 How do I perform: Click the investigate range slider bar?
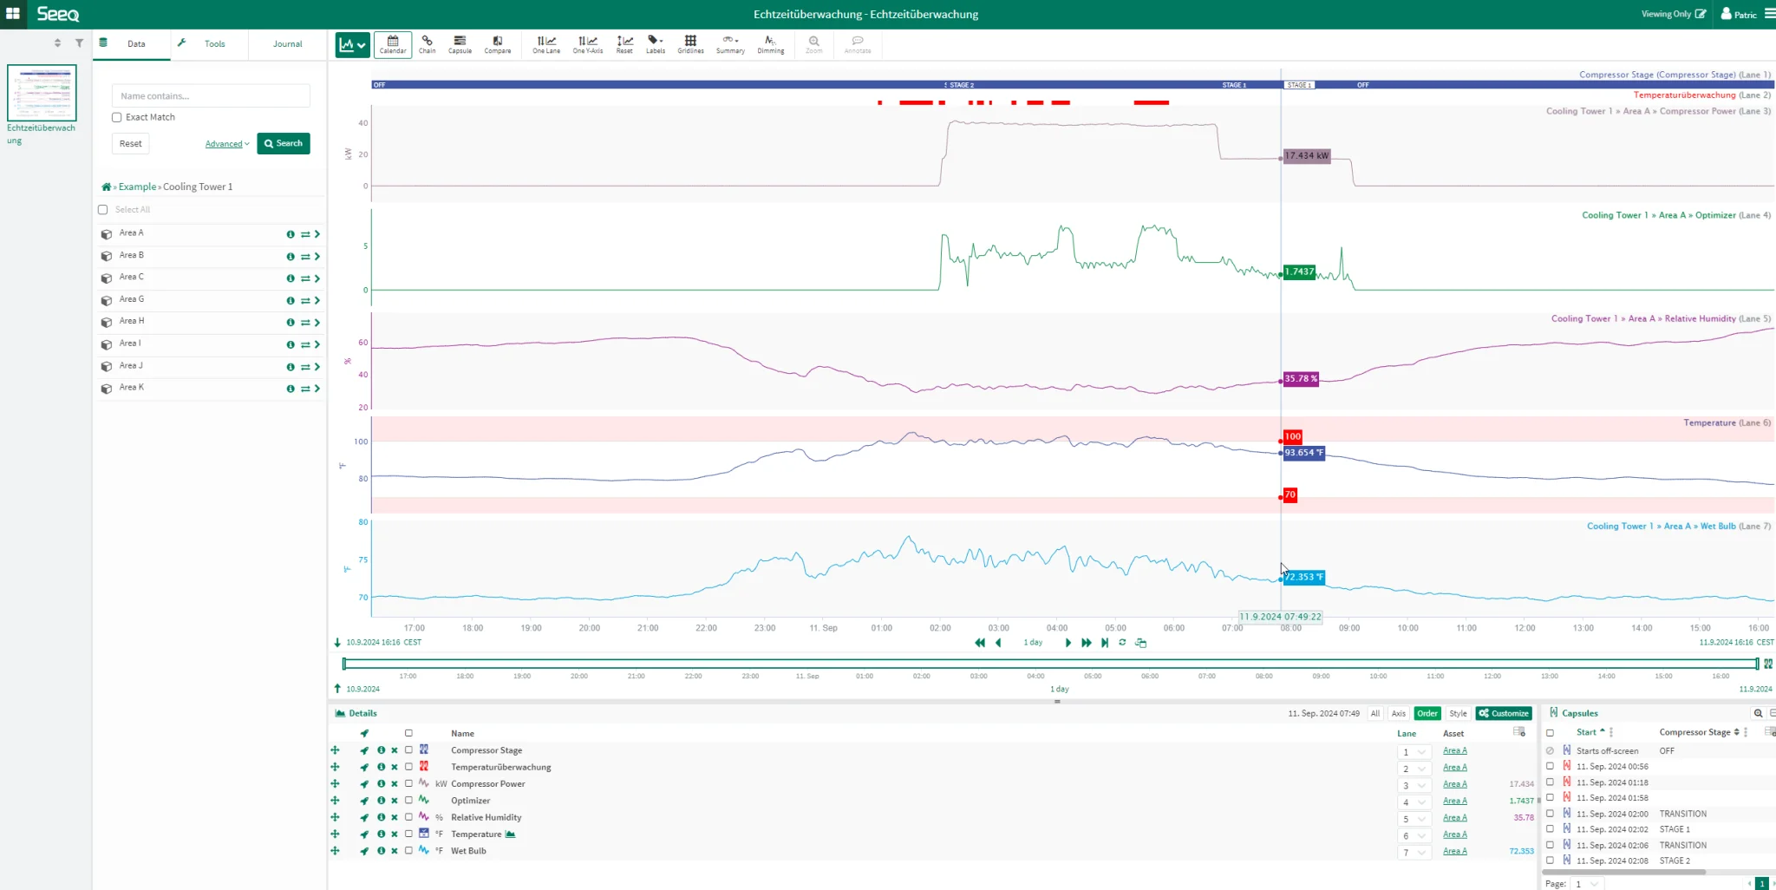tap(1051, 664)
